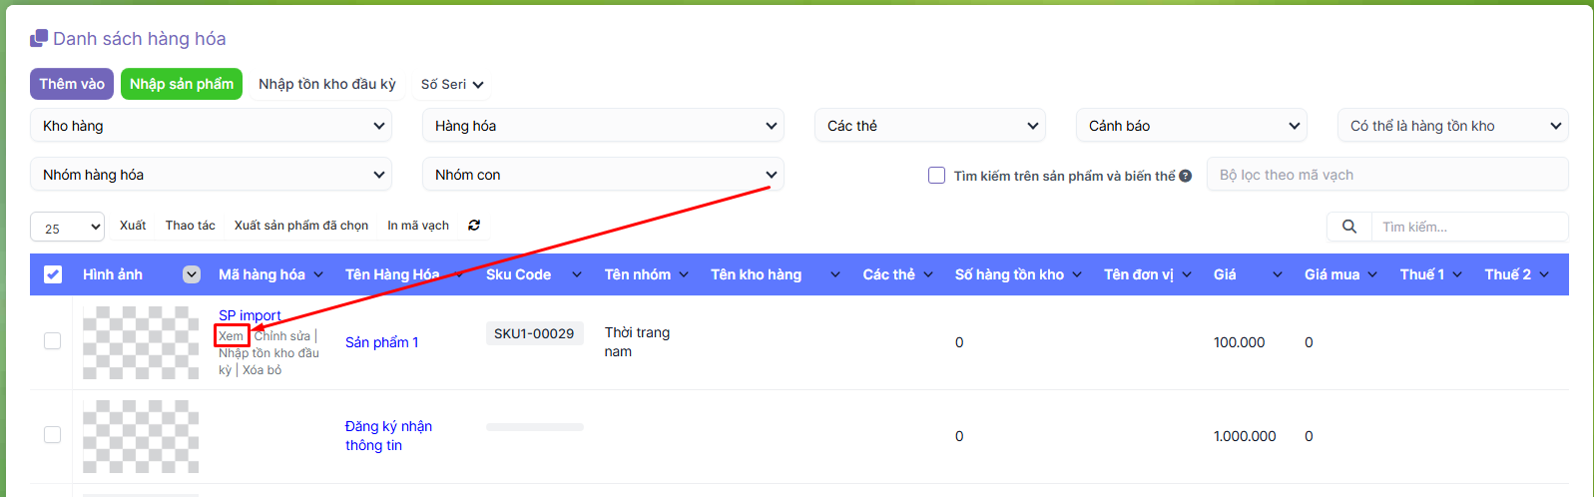The height and width of the screenshot is (497, 1594).
Task: Open the Thao tác menu
Action: tap(190, 226)
